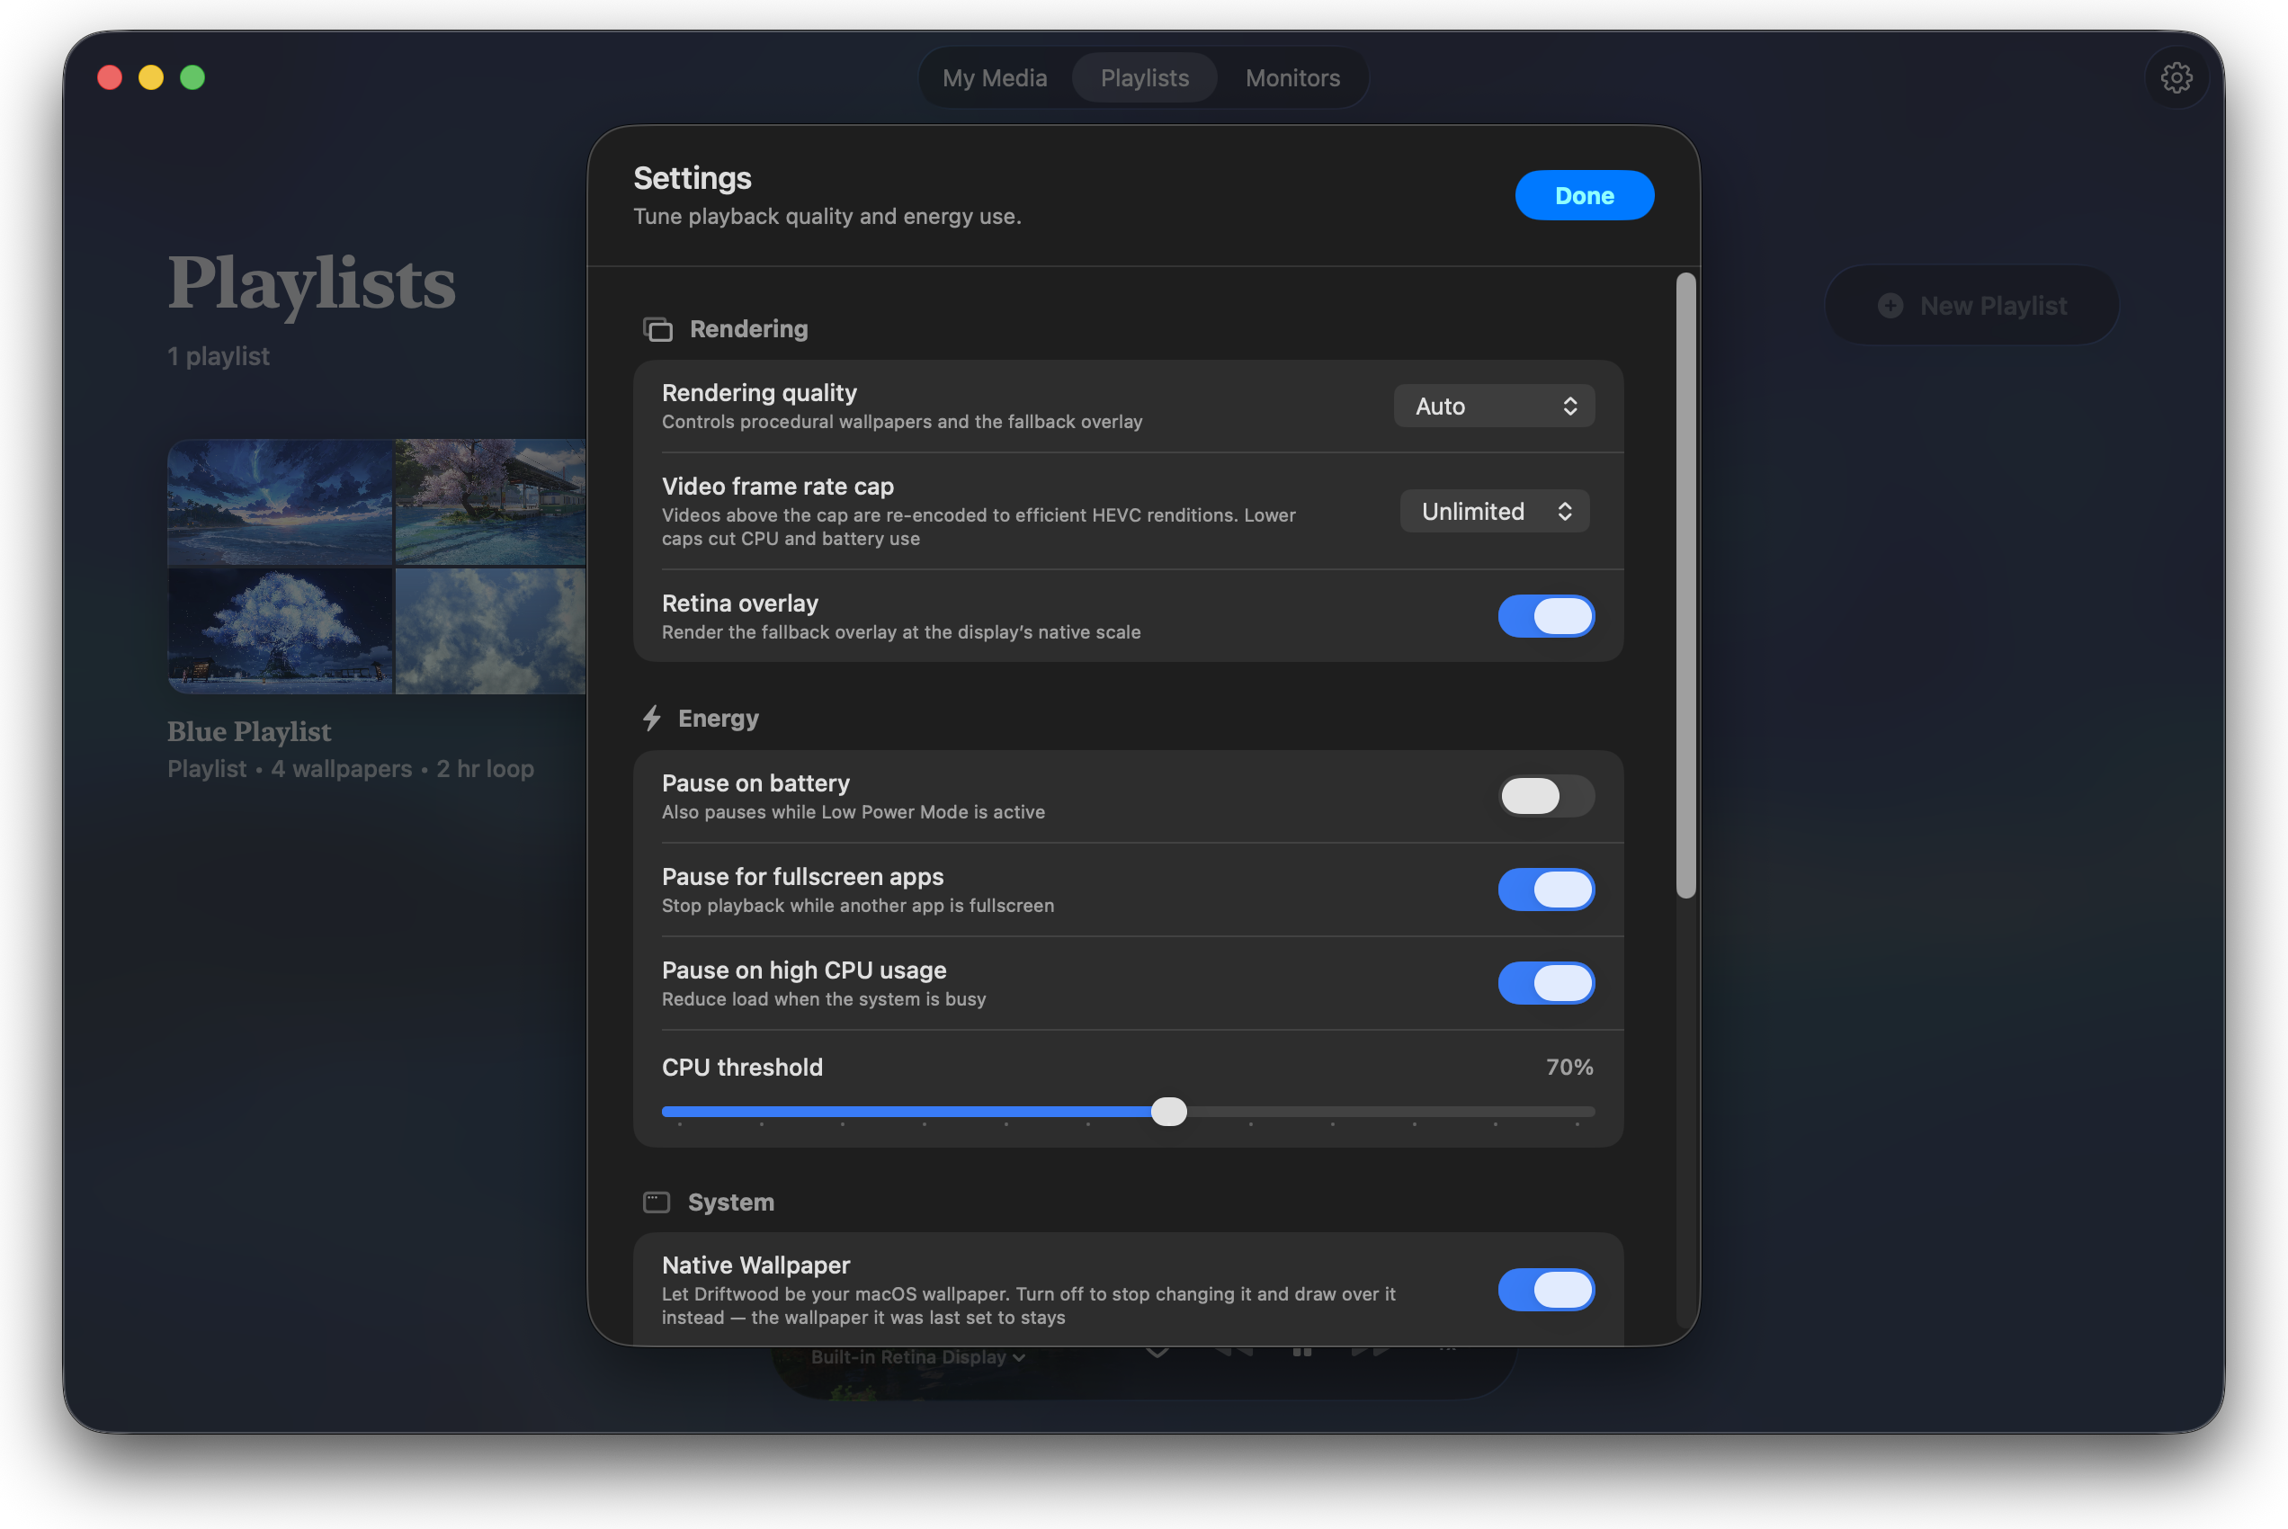
Task: Disable Pause on high CPU usage
Action: click(x=1546, y=984)
